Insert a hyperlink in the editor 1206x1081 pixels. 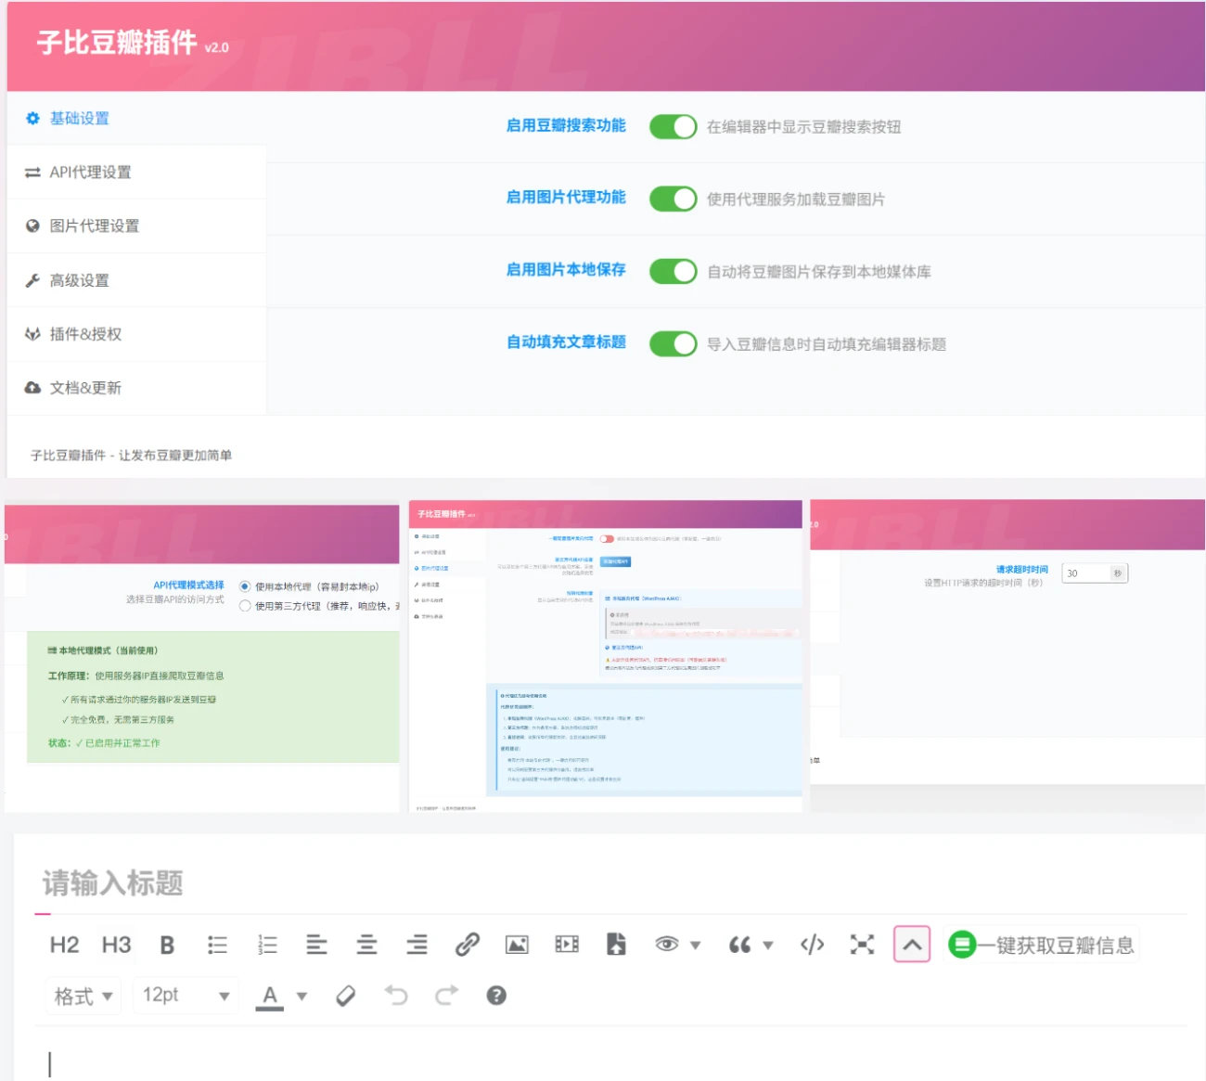[x=467, y=944]
